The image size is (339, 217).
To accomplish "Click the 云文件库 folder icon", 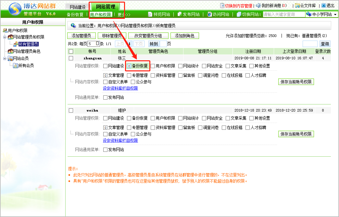I will [x=297, y=6].
